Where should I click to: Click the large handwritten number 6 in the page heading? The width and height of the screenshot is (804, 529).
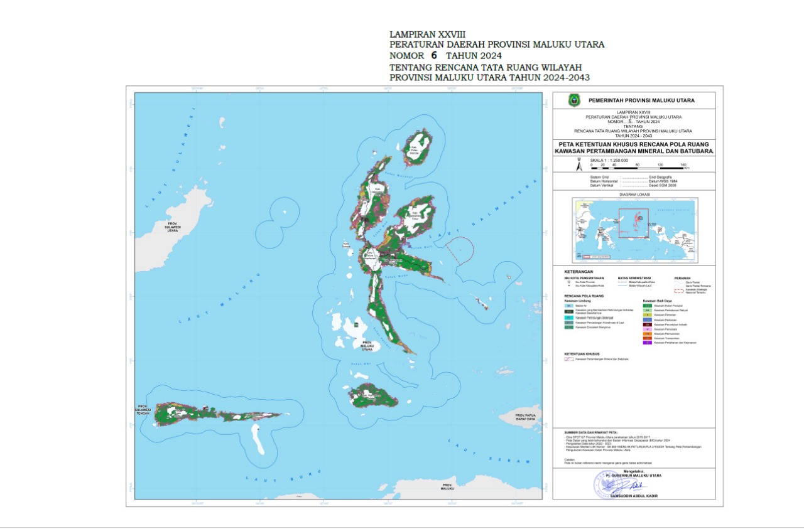pos(433,55)
